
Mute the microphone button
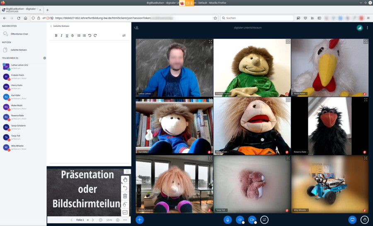coord(228,220)
